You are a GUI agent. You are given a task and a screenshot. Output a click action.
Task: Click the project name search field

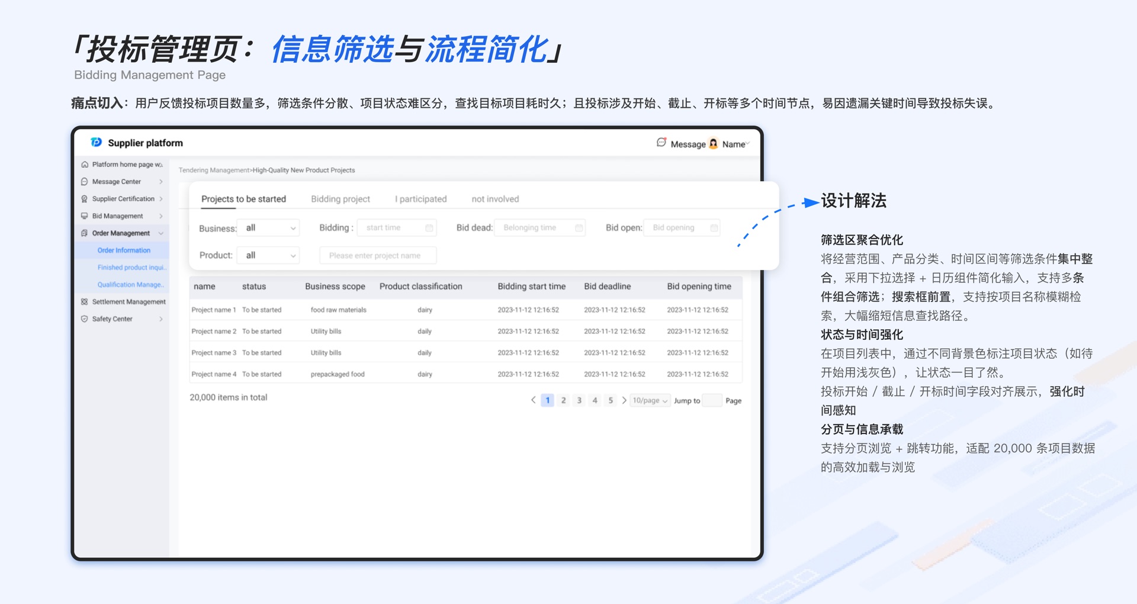pyautogui.click(x=378, y=255)
